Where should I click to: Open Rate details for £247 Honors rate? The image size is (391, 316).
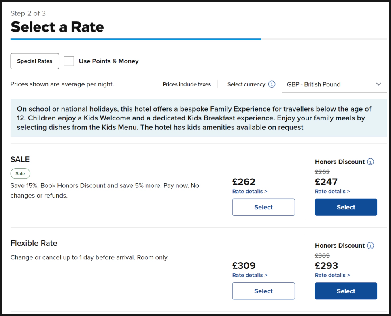point(332,192)
